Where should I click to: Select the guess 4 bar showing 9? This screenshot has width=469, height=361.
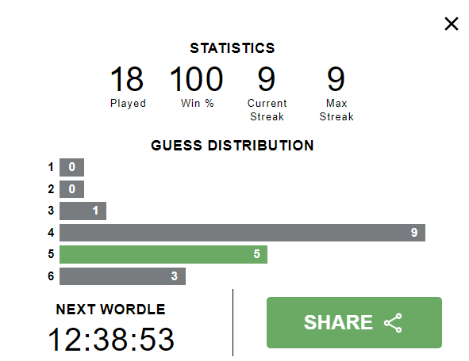pyautogui.click(x=242, y=233)
